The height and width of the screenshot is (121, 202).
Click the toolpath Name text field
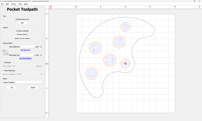coord(22,82)
